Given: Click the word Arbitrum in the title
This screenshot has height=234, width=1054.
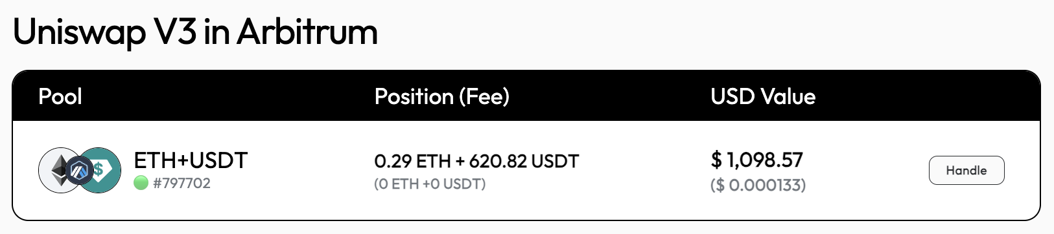Looking at the screenshot, I should [307, 32].
